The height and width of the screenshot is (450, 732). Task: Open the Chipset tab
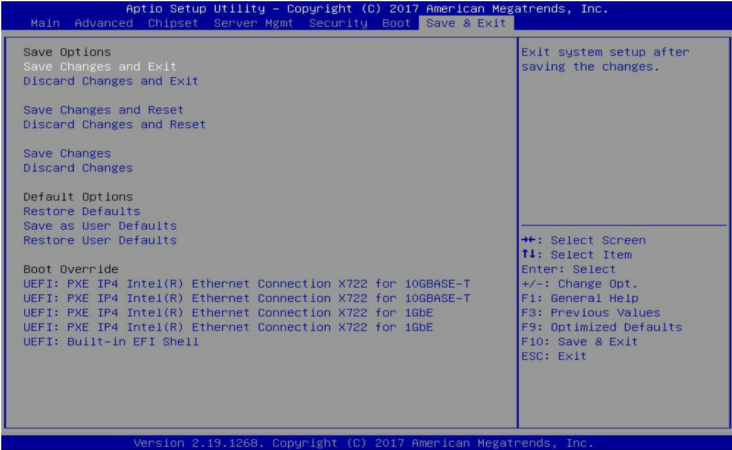pos(173,23)
